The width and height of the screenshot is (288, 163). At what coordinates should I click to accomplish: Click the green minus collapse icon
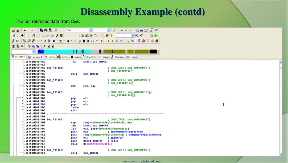tap(121, 30)
